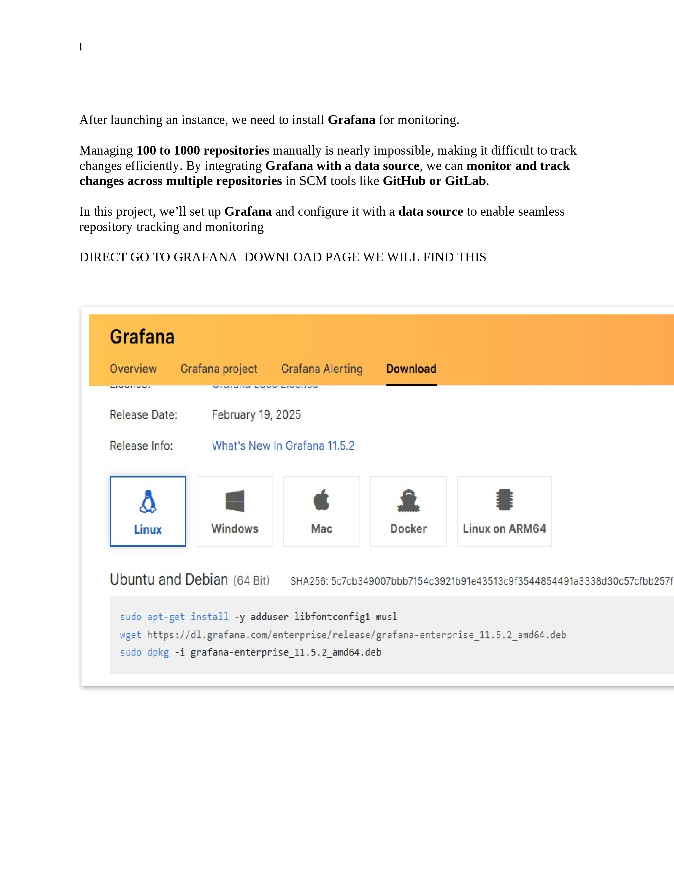Screen dimensions: 674x872
Task: Click the sudo apt-get install command line
Action: tap(259, 617)
